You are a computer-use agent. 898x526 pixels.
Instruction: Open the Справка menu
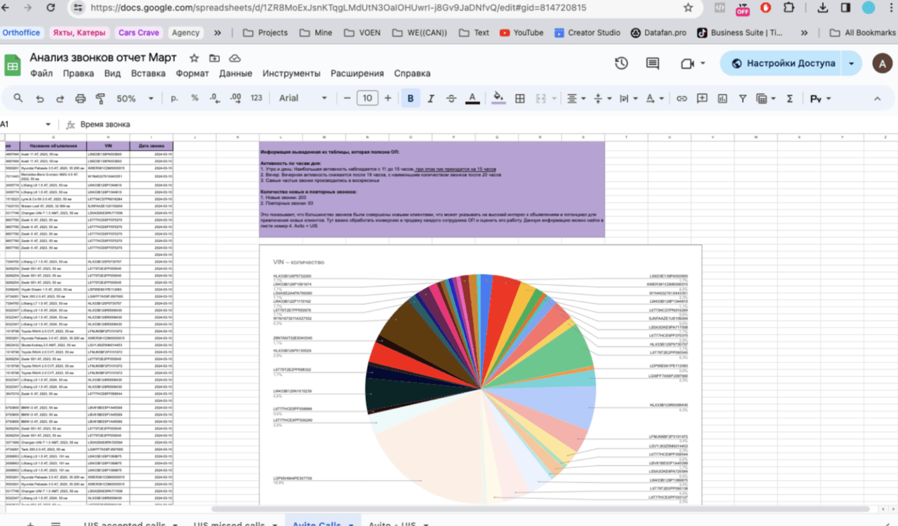pyautogui.click(x=412, y=74)
